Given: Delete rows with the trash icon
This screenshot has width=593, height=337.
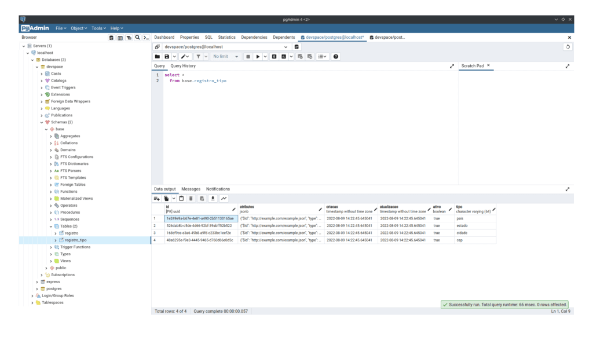Looking at the screenshot, I should (x=191, y=199).
